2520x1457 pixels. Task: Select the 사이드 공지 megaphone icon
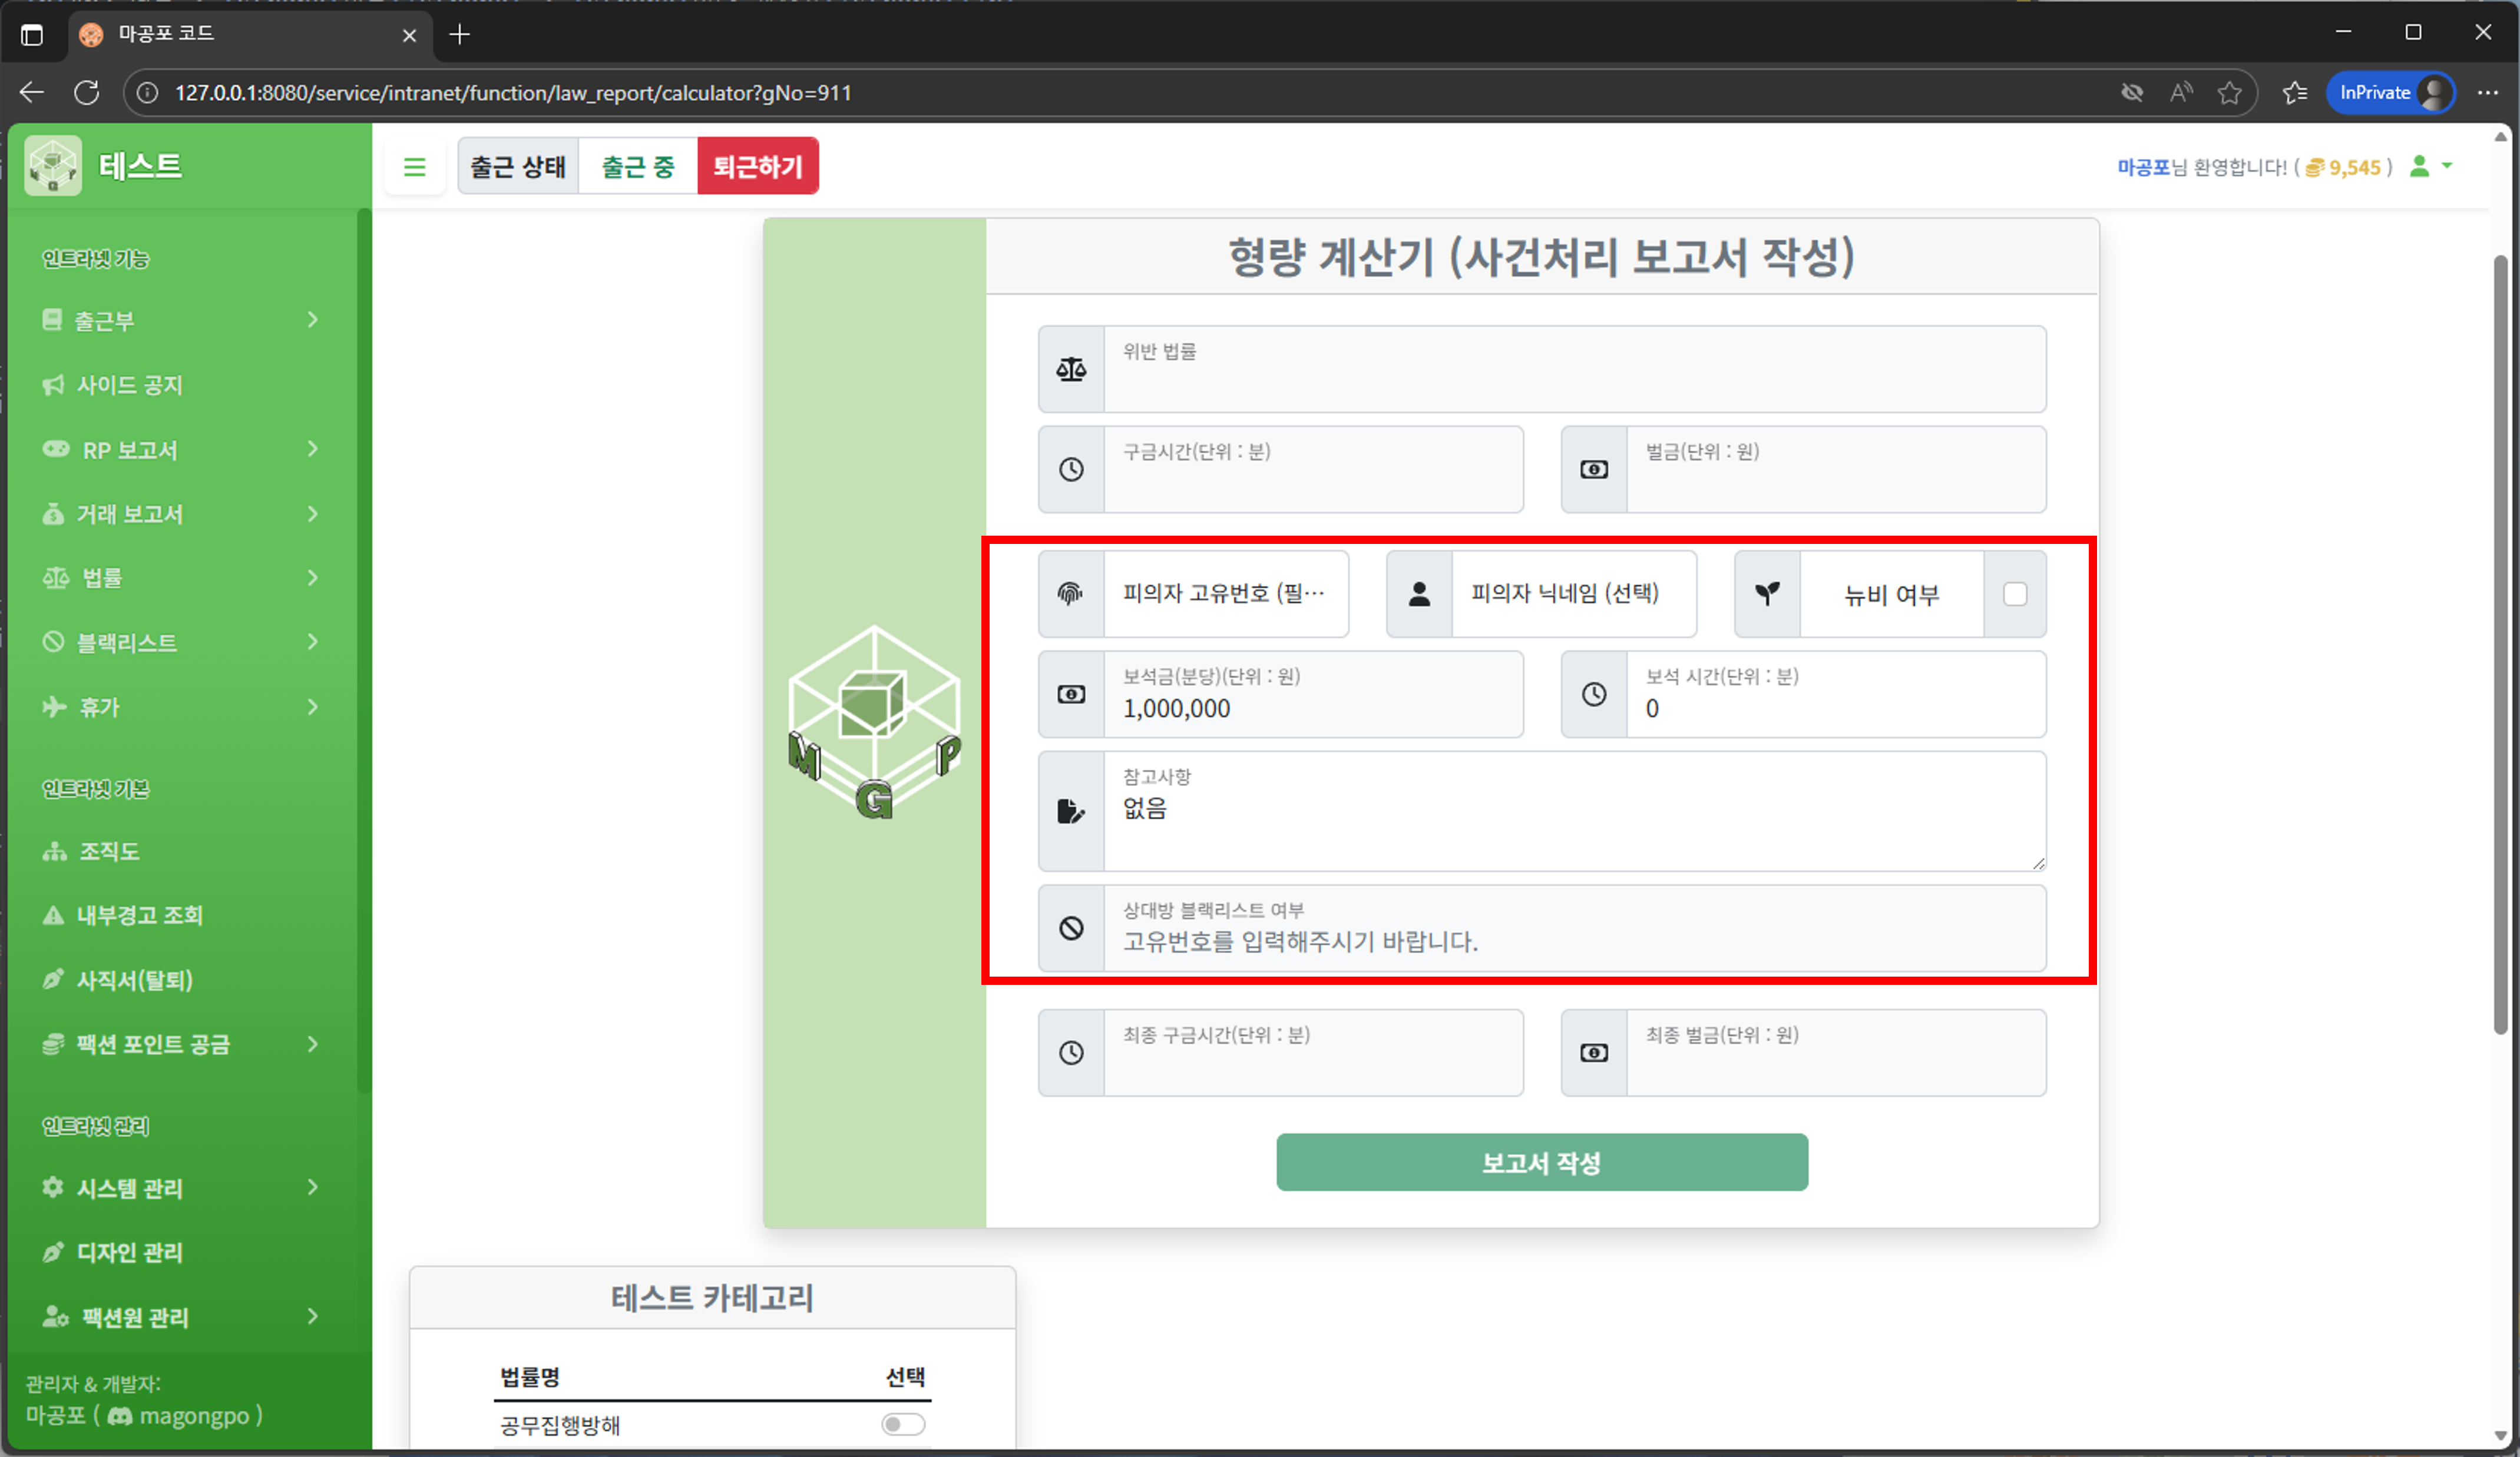point(53,385)
